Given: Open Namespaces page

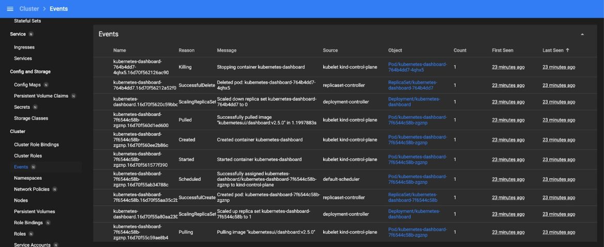Looking at the screenshot, I should (28, 178).
